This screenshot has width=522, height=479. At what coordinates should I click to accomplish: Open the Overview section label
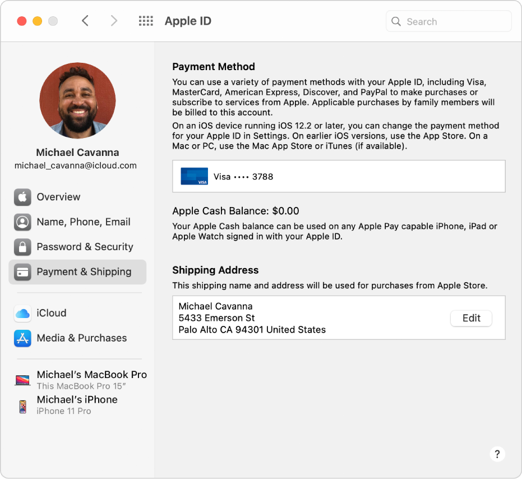click(x=58, y=197)
